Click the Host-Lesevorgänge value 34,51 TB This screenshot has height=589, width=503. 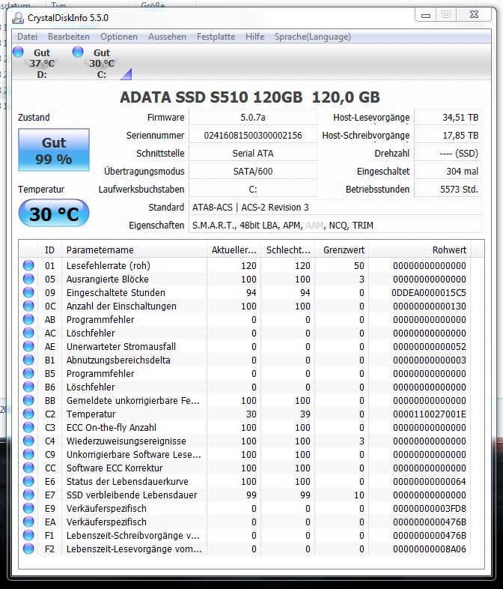pos(448,117)
